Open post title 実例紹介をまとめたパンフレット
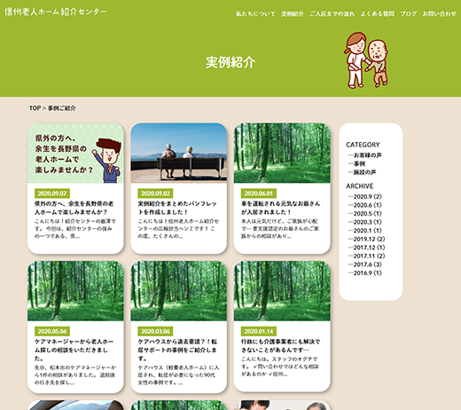The width and height of the screenshot is (461, 410). tap(177, 208)
